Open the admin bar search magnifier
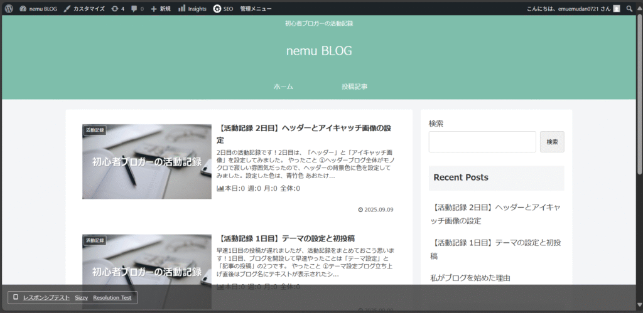643x313 pixels. pos(629,9)
